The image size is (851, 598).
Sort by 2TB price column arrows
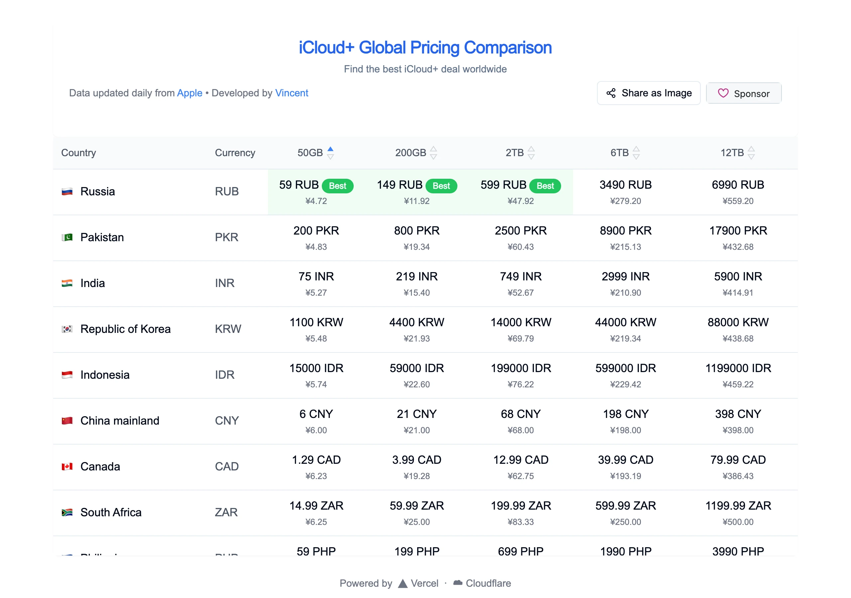(531, 152)
